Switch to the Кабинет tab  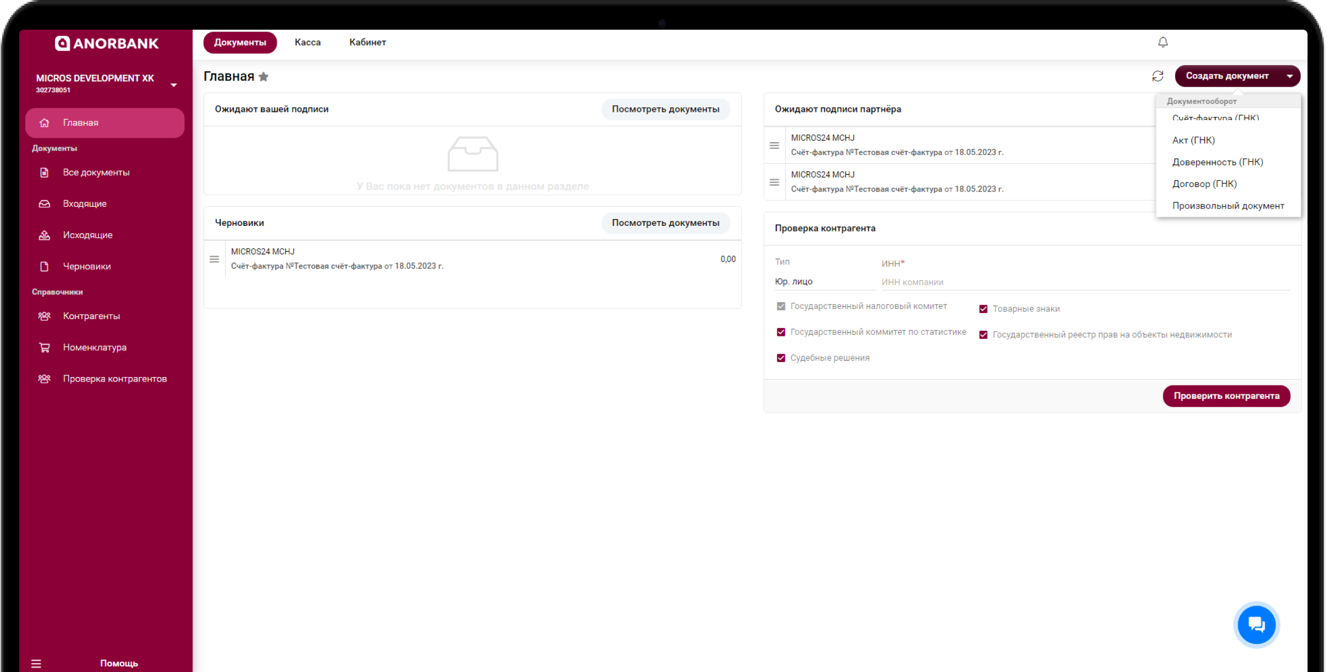point(367,42)
